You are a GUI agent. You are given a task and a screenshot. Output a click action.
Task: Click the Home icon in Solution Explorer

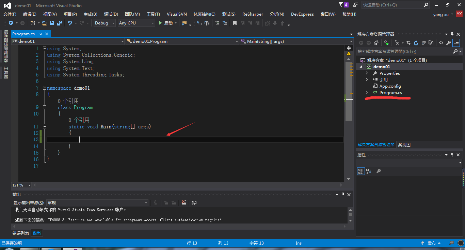(376, 43)
